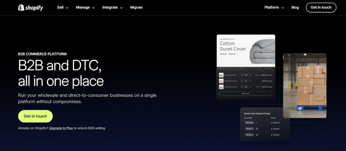Click the outlined Get in touch header button
The width and height of the screenshot is (346, 151).
click(x=321, y=7)
